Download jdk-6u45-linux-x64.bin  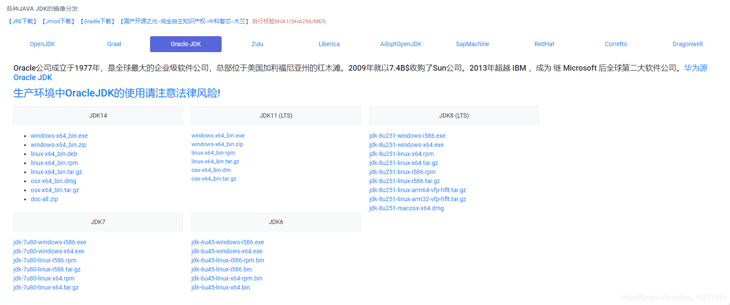pyautogui.click(x=221, y=287)
